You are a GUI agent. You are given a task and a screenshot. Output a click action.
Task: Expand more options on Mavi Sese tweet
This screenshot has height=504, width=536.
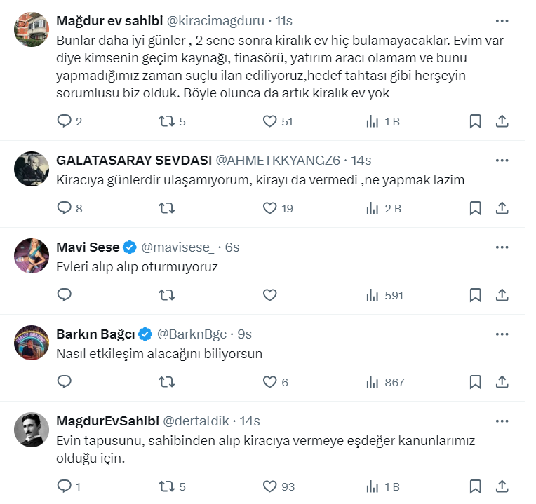(x=502, y=247)
